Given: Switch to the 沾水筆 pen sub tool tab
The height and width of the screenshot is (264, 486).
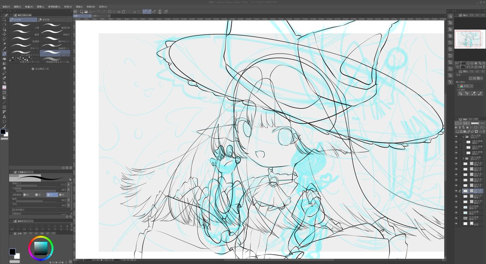Looking at the screenshot, I should 23,19.
